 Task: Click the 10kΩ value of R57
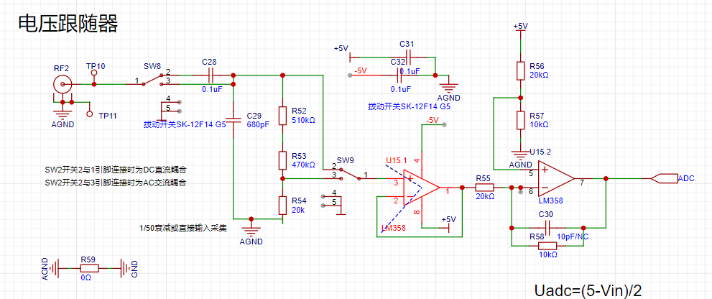coord(539,124)
